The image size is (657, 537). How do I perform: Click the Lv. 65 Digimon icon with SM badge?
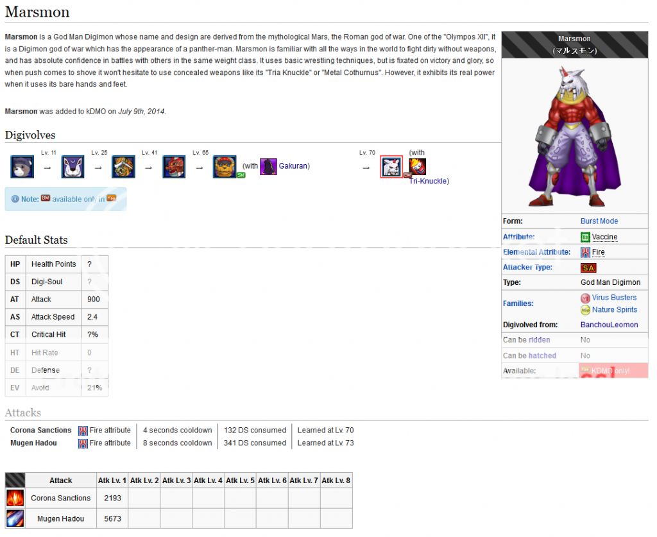[x=225, y=167]
